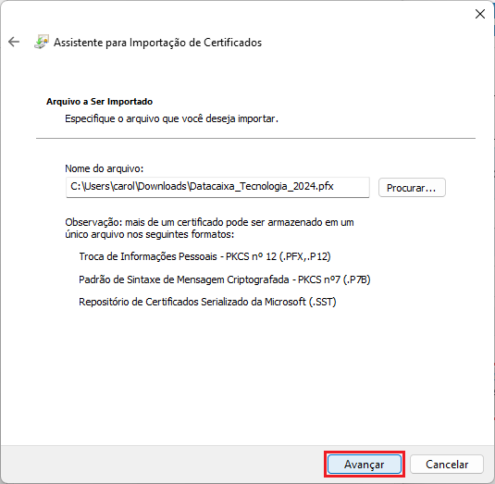Screen dimensions: 495x484
Task: Click the PKCS nº 12 (.PFX,.P12) line
Action: (204, 256)
